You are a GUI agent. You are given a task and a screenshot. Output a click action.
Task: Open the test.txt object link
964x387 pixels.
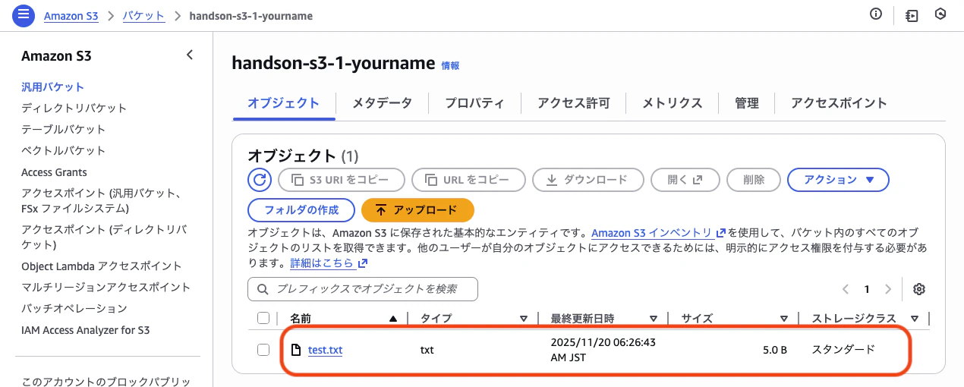point(325,350)
